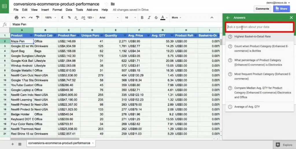Open more number formats 123 dropdown
The image size is (296, 149).
(x=90, y=18)
